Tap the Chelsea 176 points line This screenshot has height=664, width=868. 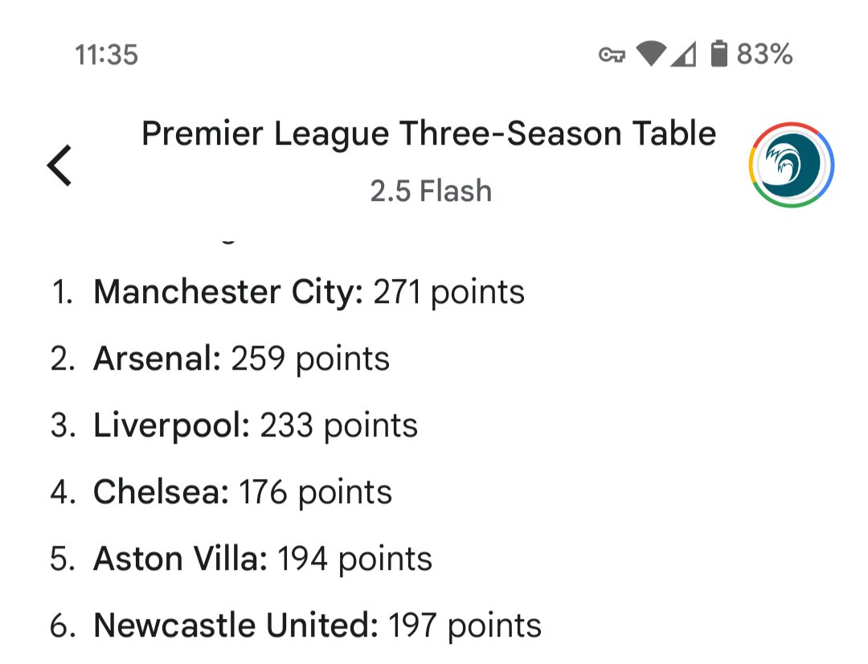[x=221, y=492]
